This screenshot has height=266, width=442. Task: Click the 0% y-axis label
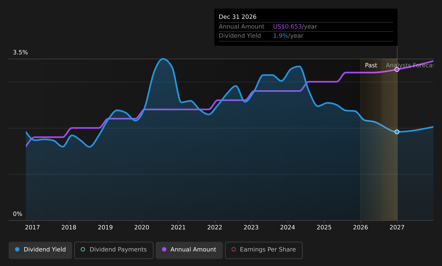coord(17,214)
